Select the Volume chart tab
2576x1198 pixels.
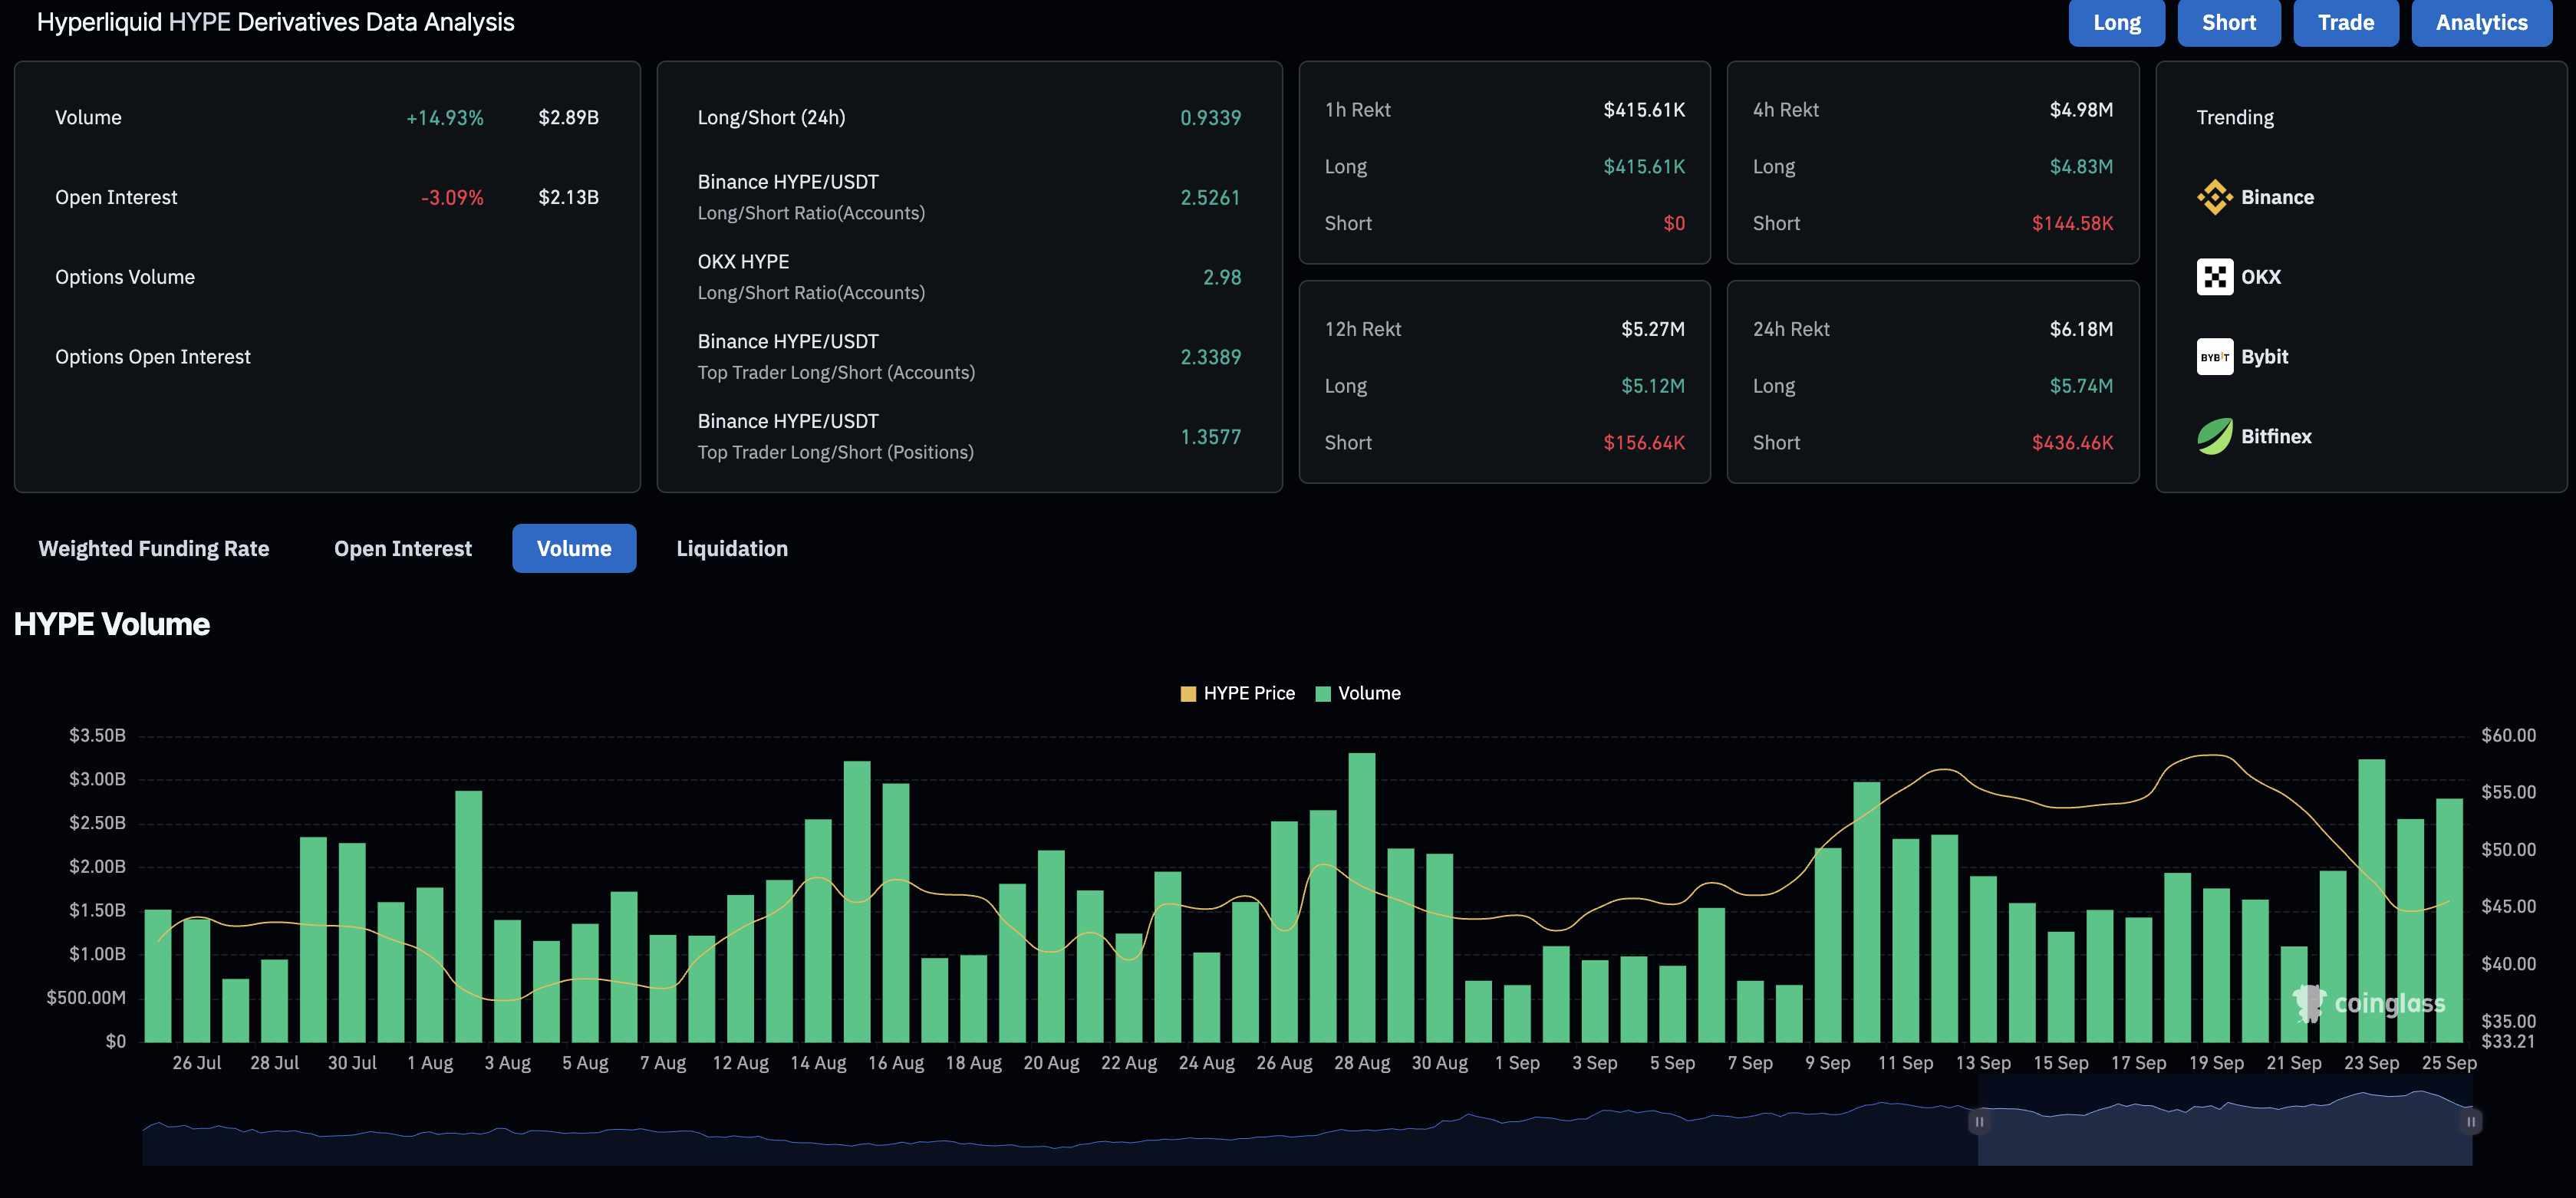tap(574, 548)
